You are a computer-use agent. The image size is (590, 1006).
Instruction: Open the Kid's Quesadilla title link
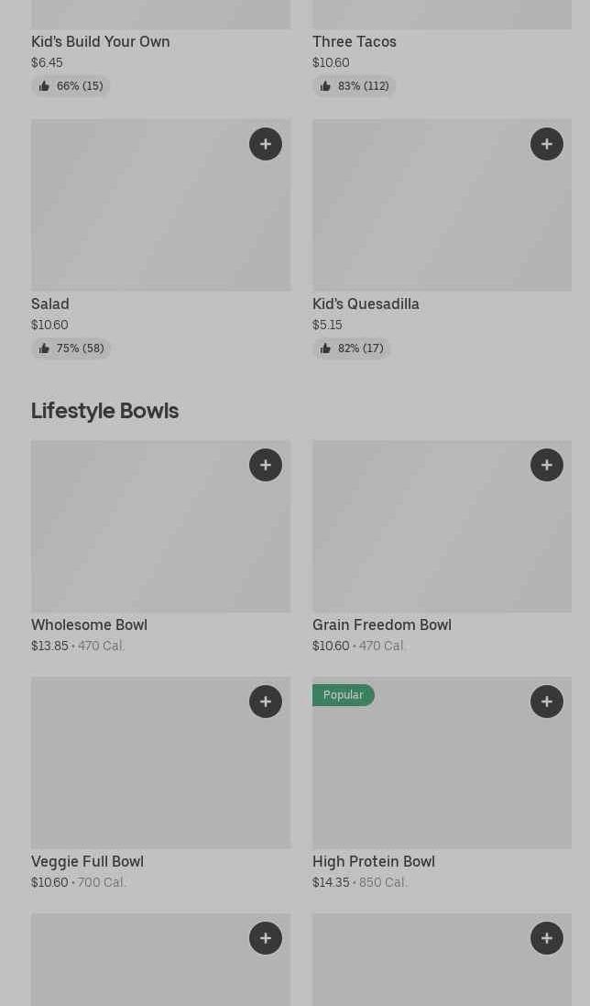(366, 304)
